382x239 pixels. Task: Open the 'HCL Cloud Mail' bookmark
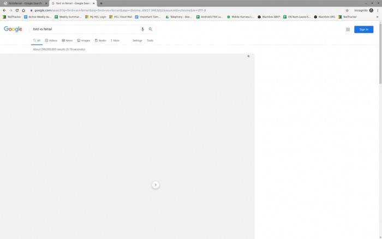point(121,17)
